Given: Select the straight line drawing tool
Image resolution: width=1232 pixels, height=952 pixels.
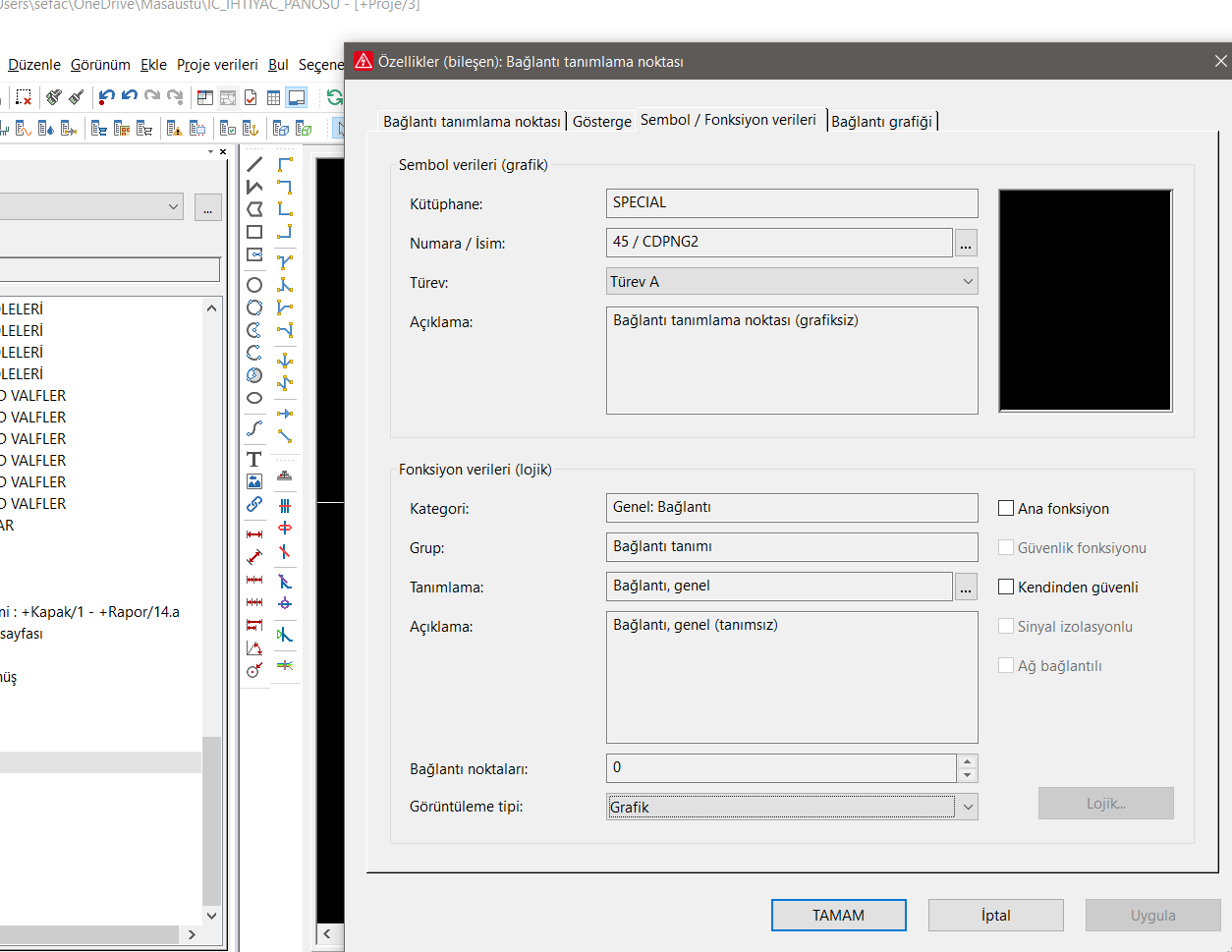Looking at the screenshot, I should (x=254, y=164).
